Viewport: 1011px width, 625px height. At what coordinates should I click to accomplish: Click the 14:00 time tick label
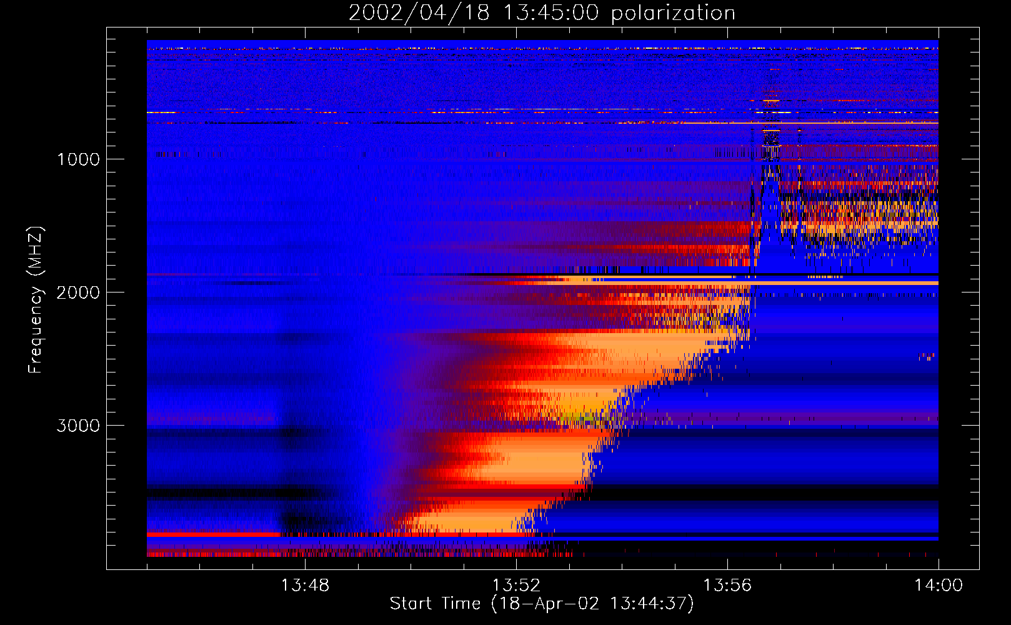(x=939, y=586)
